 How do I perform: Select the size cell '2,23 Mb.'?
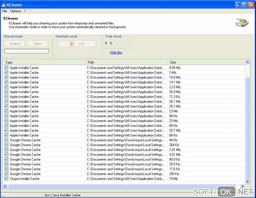click(175, 87)
